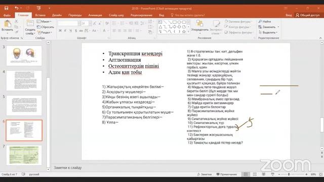Select the down arrow shape in gallery
Viewport: 324px width, 182px height.
coord(179,27)
